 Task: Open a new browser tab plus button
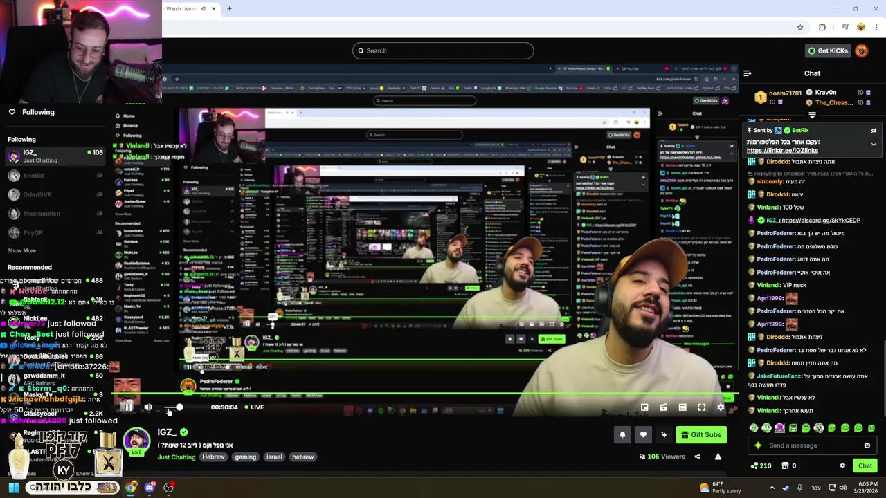pos(229,9)
